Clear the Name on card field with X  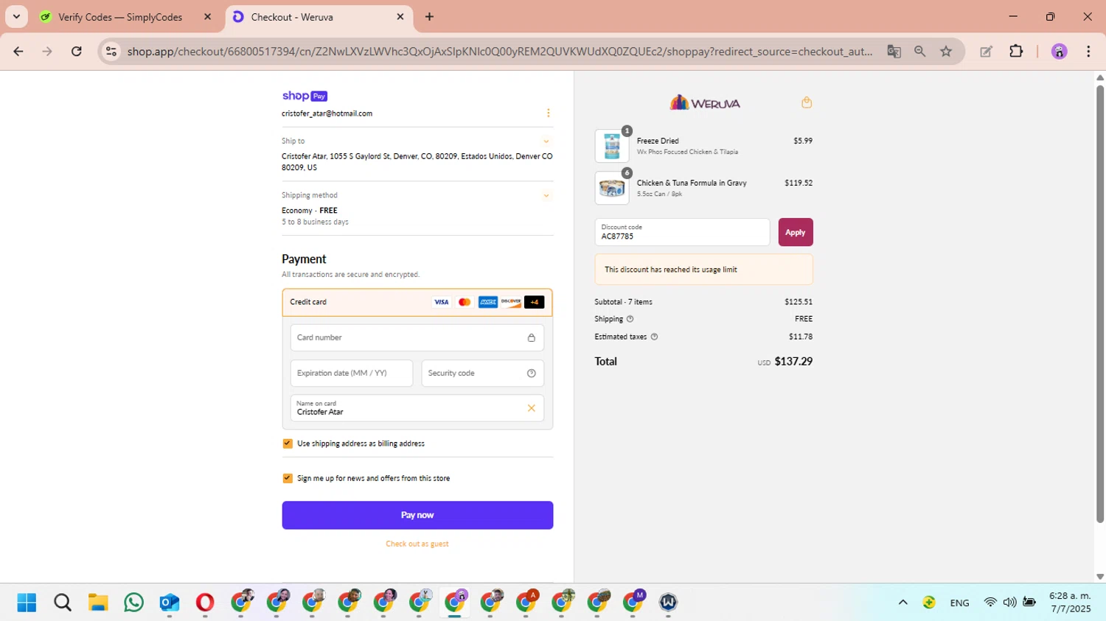(x=531, y=408)
